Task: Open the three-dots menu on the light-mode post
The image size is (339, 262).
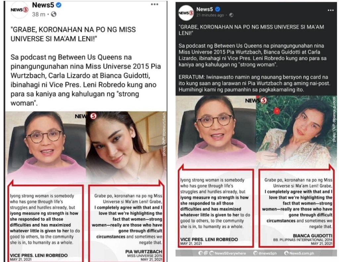Action: [x=154, y=4]
